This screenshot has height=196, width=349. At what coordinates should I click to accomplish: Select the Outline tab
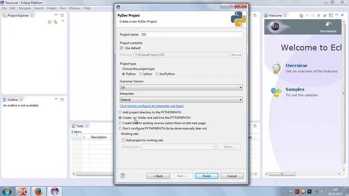tap(13, 100)
